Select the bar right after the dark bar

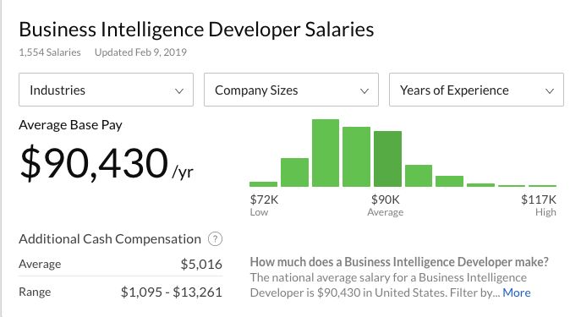[419, 176]
